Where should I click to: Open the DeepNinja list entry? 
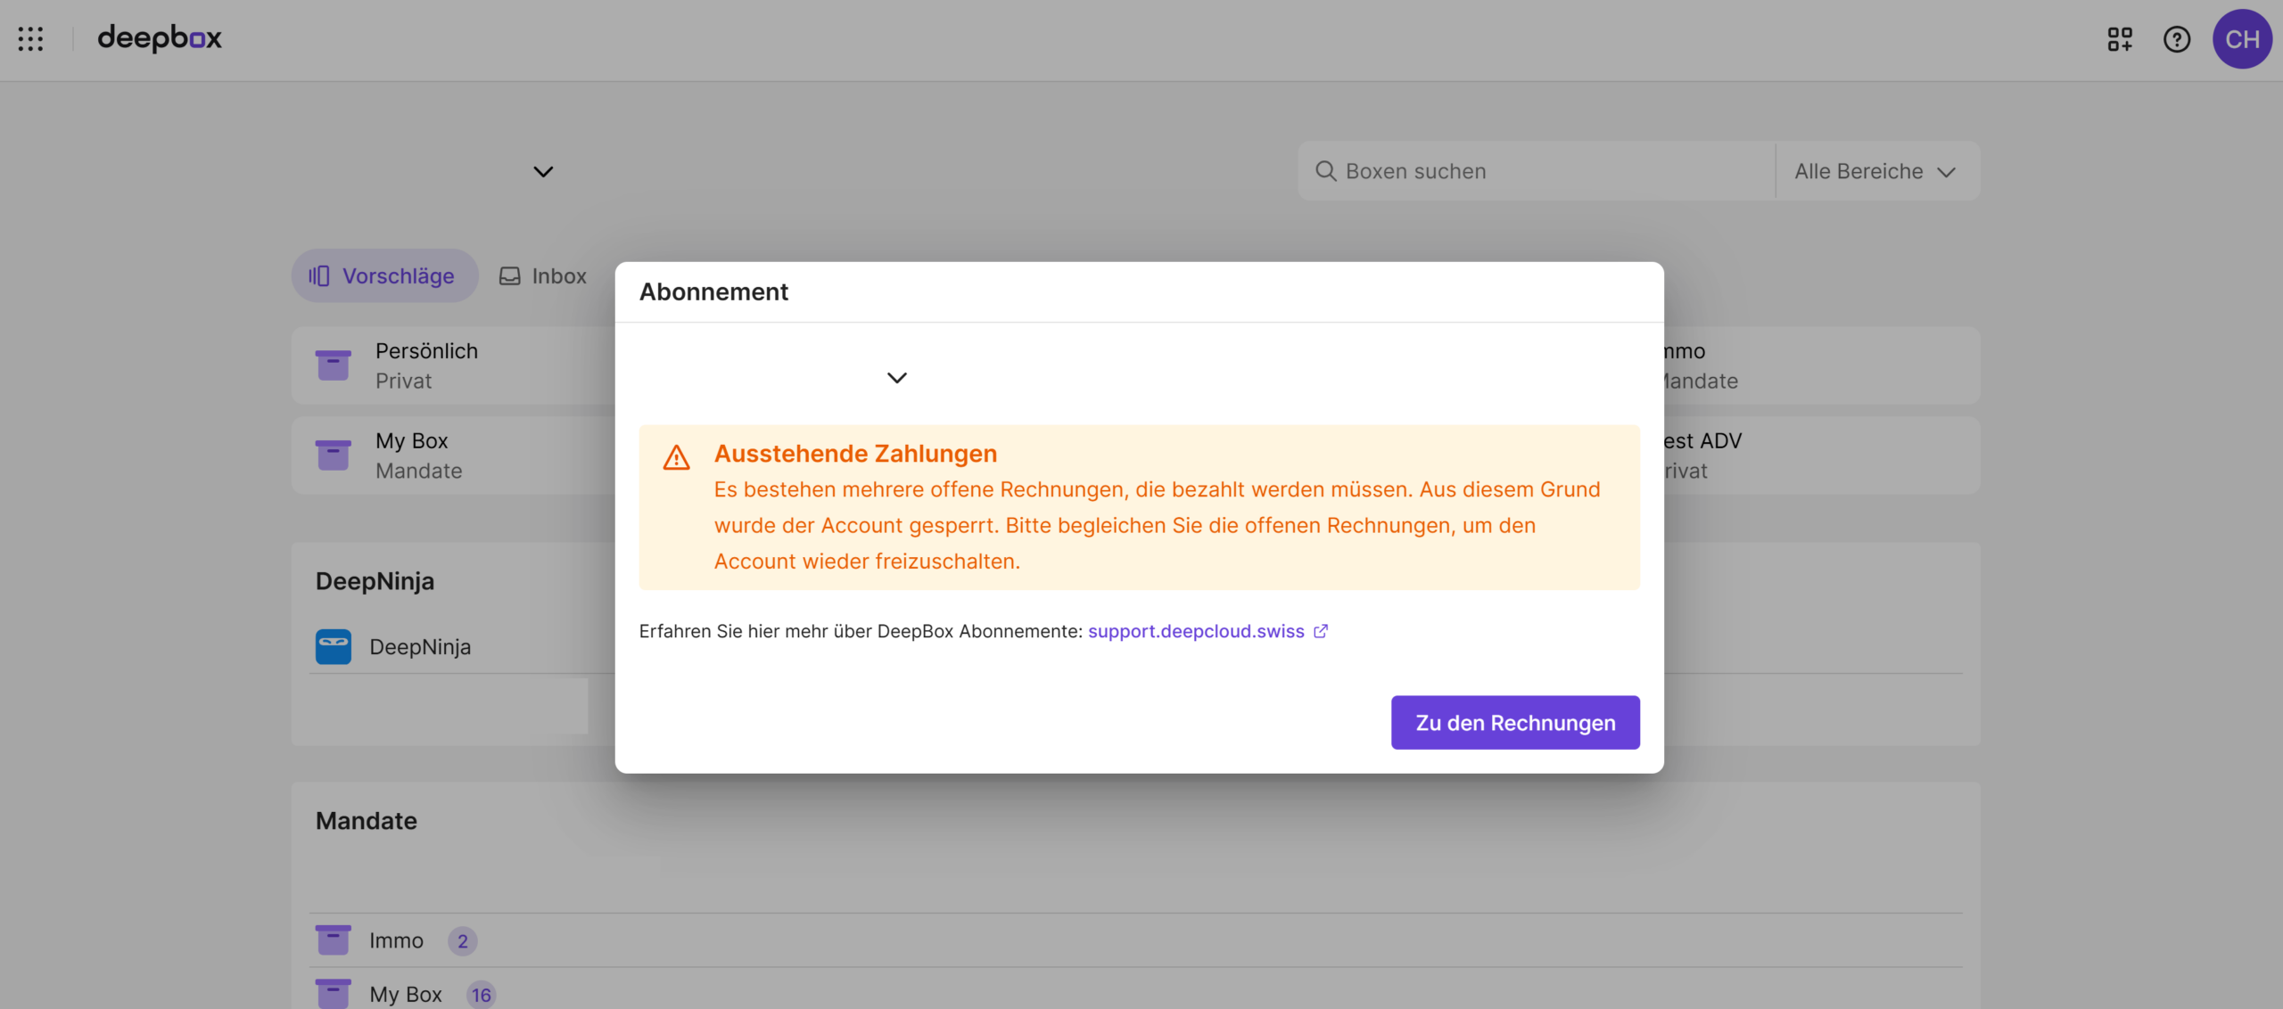[420, 647]
